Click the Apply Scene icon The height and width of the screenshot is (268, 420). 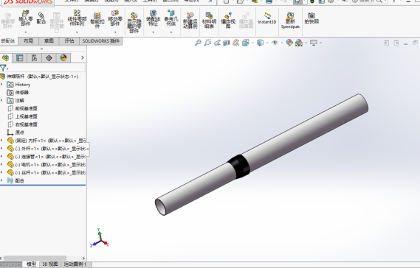point(299,43)
